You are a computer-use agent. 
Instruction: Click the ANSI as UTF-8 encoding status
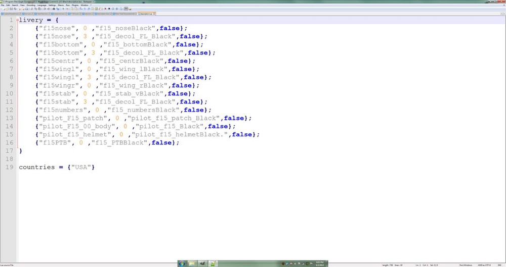tap(484, 265)
